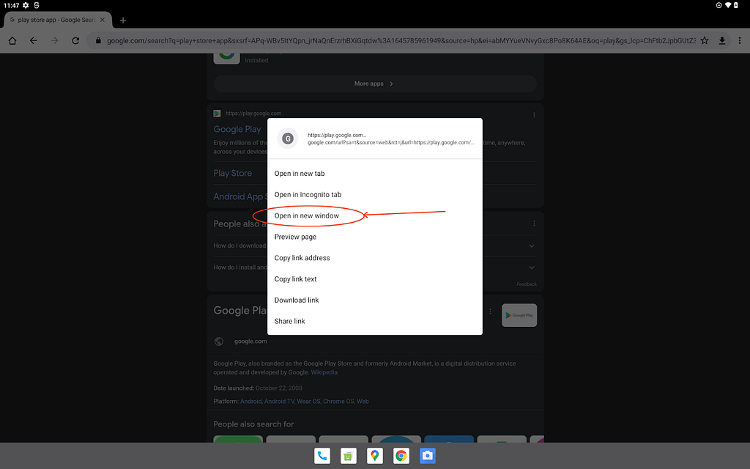Click the More apps button
Screen dimensions: 750x469
tap(374, 84)
